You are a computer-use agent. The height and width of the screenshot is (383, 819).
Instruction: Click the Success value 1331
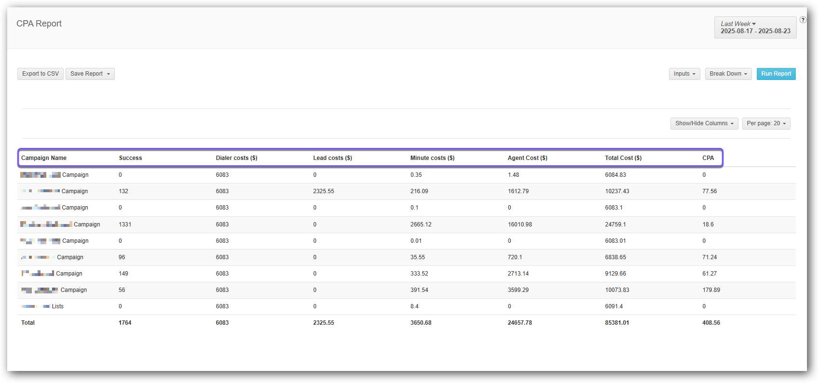pyautogui.click(x=125, y=225)
